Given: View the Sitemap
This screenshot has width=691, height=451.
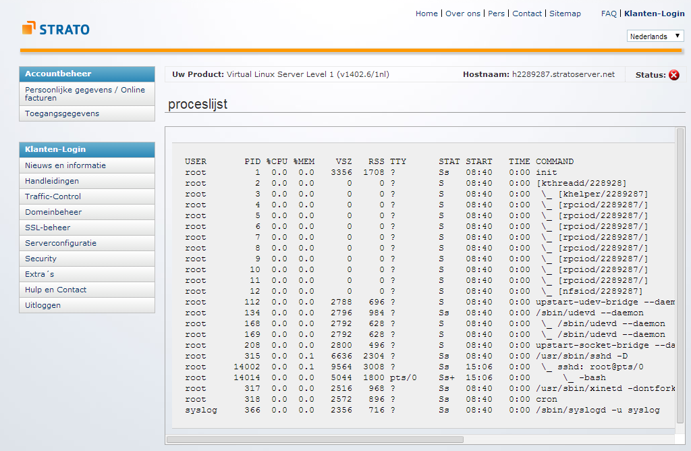Looking at the screenshot, I should tap(565, 14).
